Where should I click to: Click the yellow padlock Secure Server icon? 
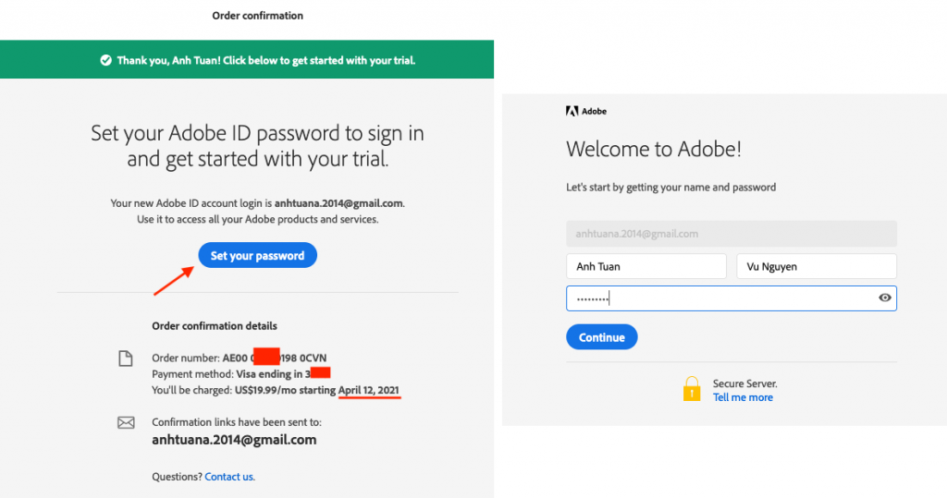tap(692, 389)
